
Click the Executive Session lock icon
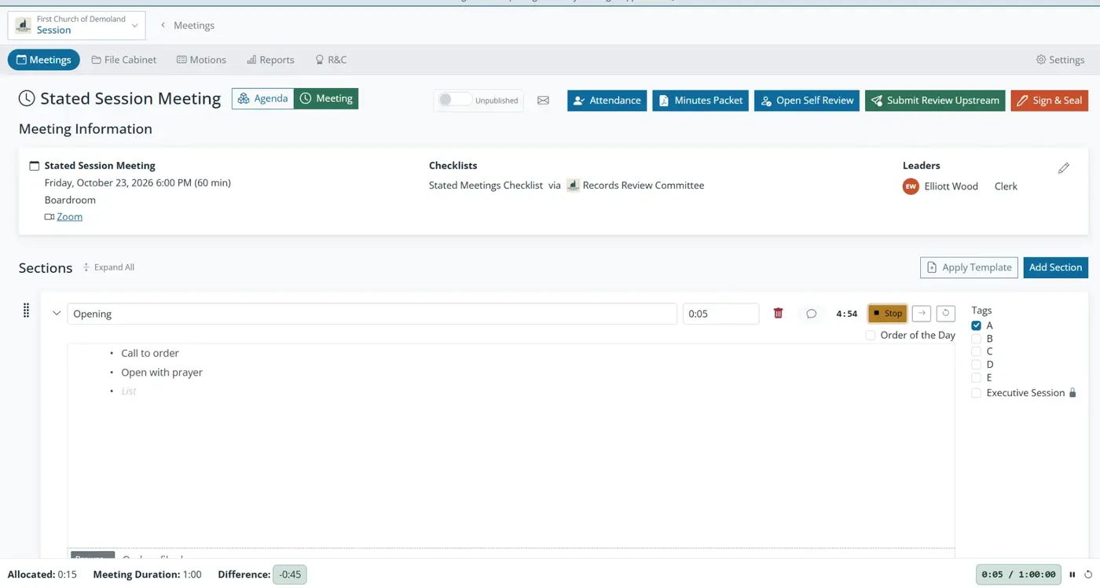click(1072, 393)
